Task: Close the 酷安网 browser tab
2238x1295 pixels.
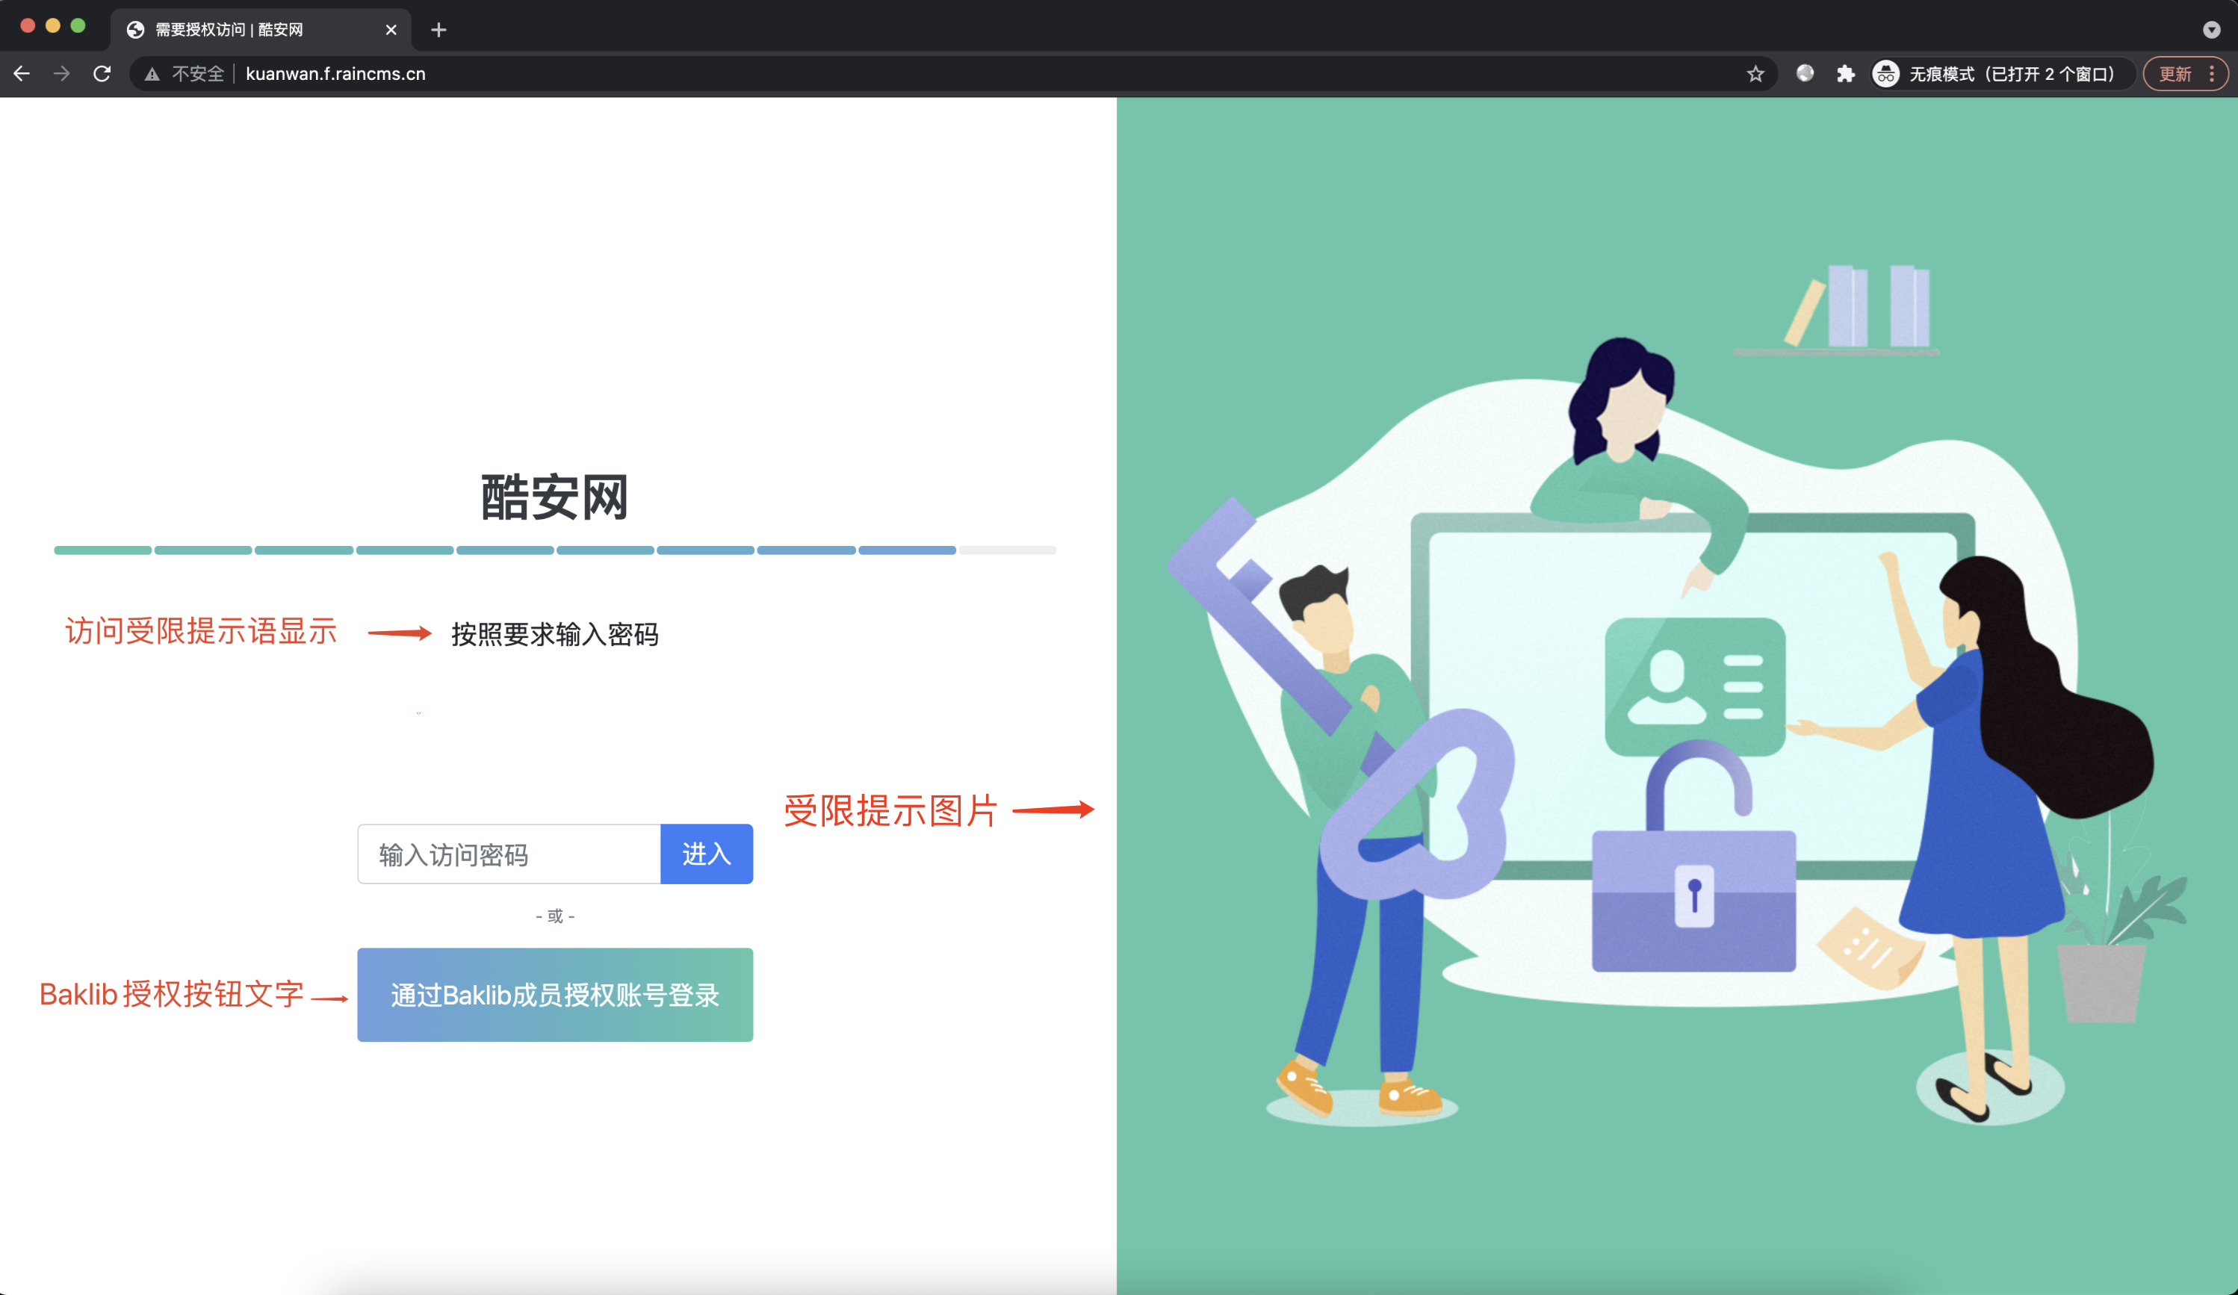Action: pyautogui.click(x=391, y=29)
